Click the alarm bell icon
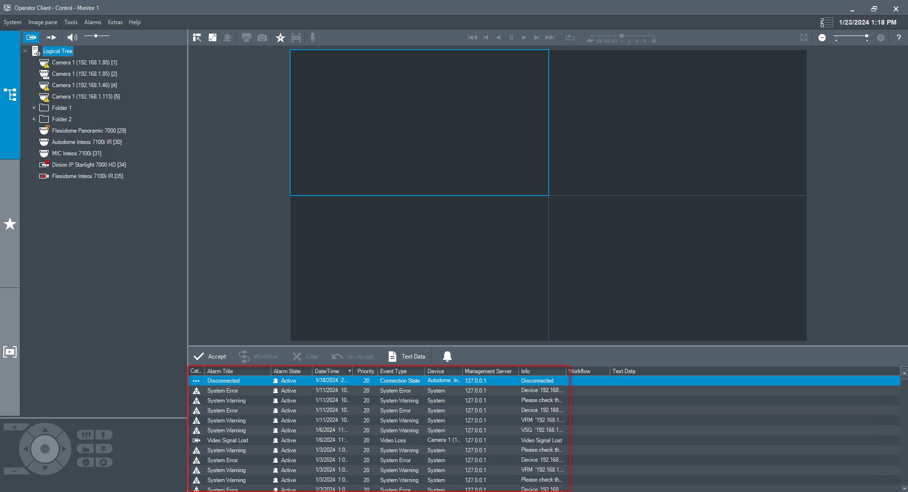 coord(447,356)
